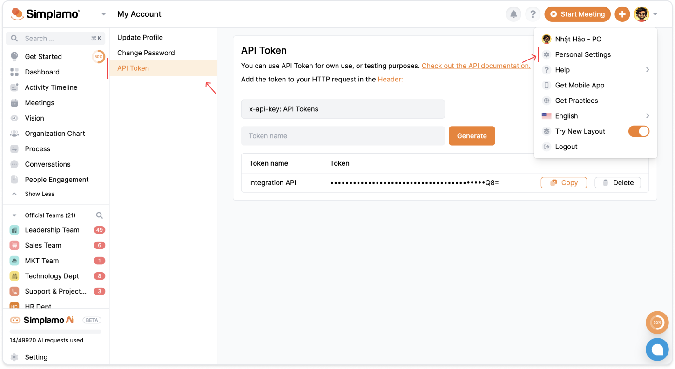Screen dimensions: 675x369
Task: Click the Token name input field
Action: tap(343, 135)
